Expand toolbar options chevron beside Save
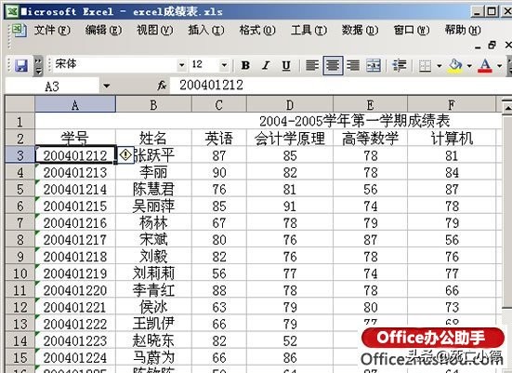This screenshot has height=373, width=512. tap(38, 66)
